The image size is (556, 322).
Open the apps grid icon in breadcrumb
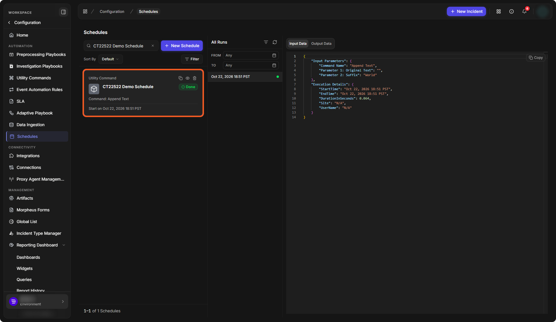coord(85,11)
